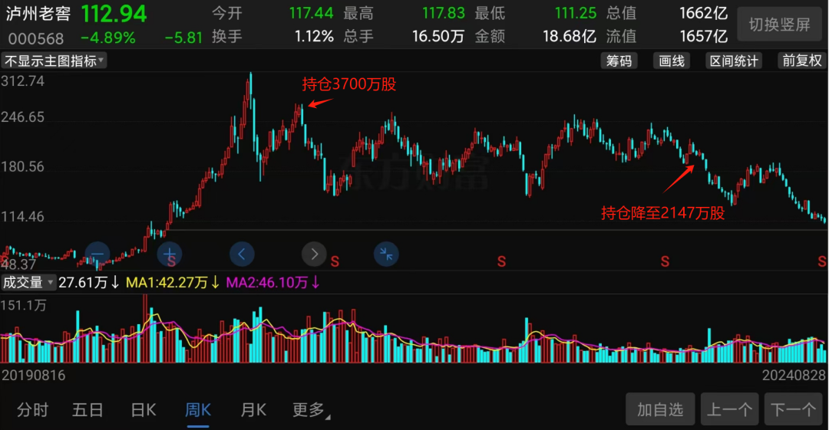Open 区间统计 range statistics
829x430 pixels.
(x=734, y=61)
